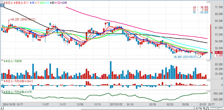Click the bar spacing arrows icon
Screen dimensions: 224x110
tap(208, 108)
